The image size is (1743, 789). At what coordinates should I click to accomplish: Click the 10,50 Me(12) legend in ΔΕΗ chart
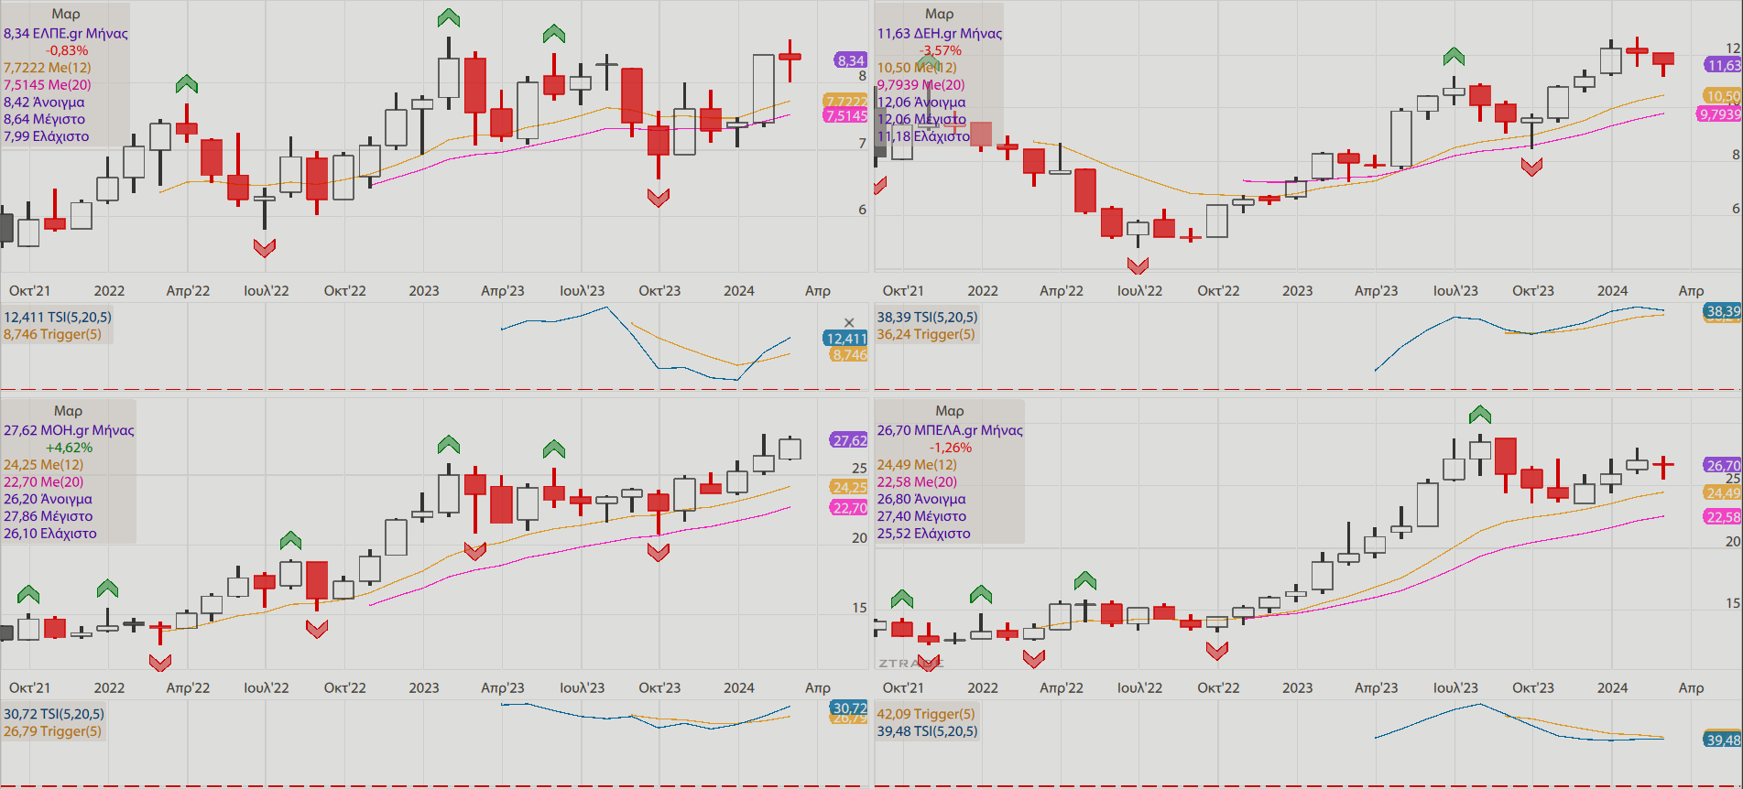917,68
